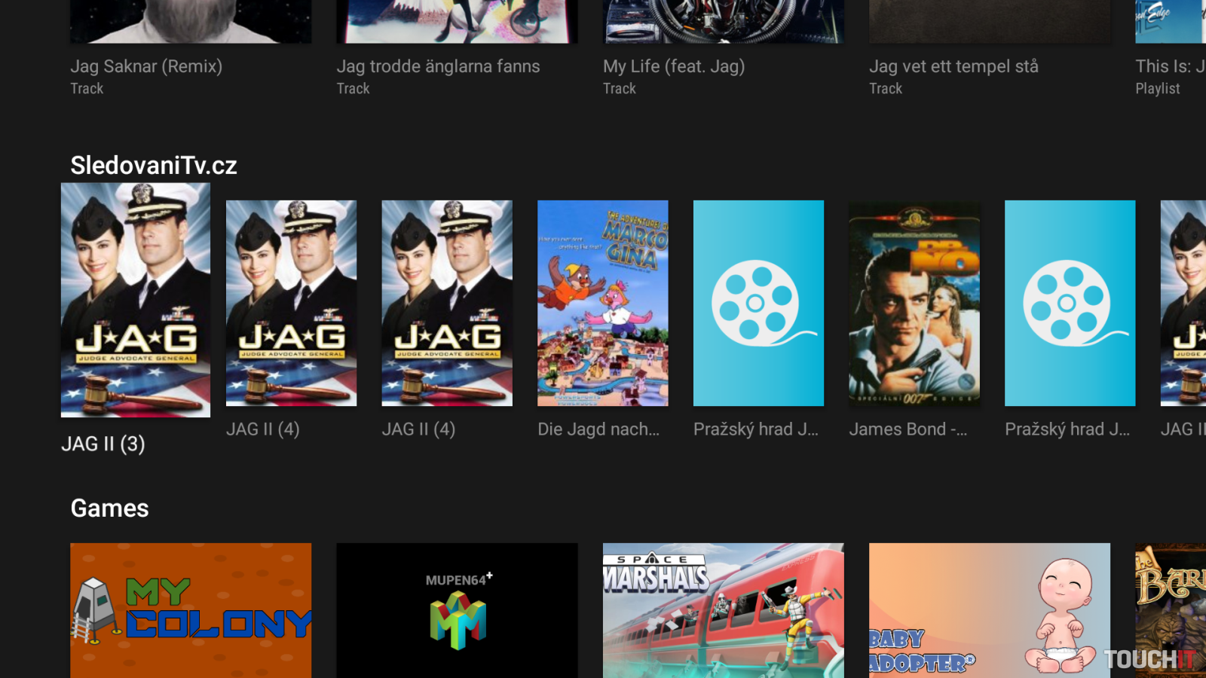Click the James Bond title label
The image size is (1206, 678).
point(908,429)
